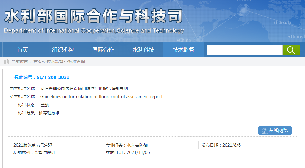
Task: Go to the 首页 navigation tab
Action: click(23, 50)
